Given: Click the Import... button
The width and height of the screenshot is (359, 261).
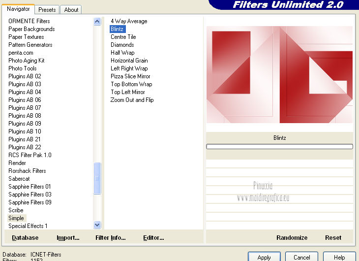Looking at the screenshot, I should click(68, 237).
